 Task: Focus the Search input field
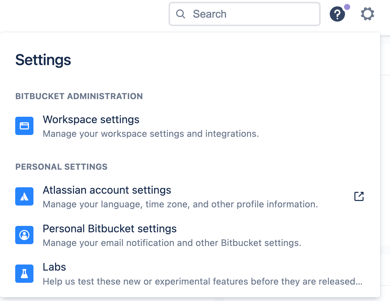(x=245, y=14)
